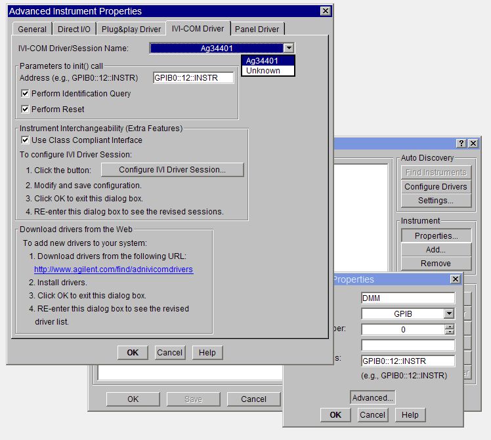
Task: Close the small Properties dialog window
Action: tap(455, 279)
